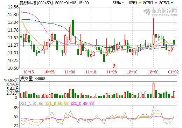The image size is (182, 128).
Task: Click the magenta 20PMA color swatch
Action: 156,3
